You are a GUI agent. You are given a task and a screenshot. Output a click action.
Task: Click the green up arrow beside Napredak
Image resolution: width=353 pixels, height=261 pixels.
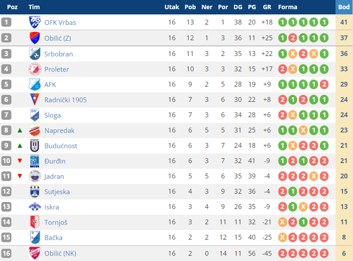(20, 130)
